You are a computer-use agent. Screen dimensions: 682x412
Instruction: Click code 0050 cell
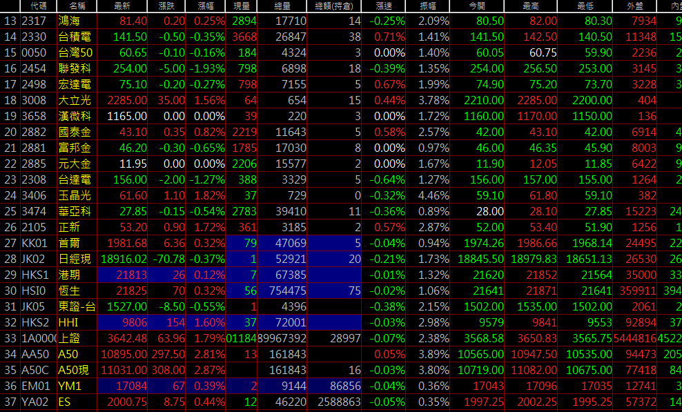(x=34, y=52)
